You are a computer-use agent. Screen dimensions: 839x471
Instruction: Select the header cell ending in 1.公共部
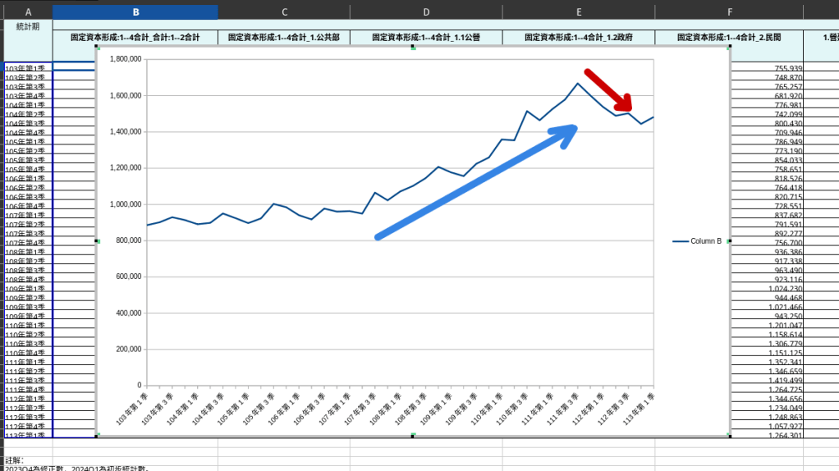coord(283,37)
